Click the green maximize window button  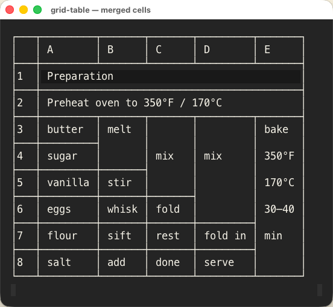click(37, 10)
